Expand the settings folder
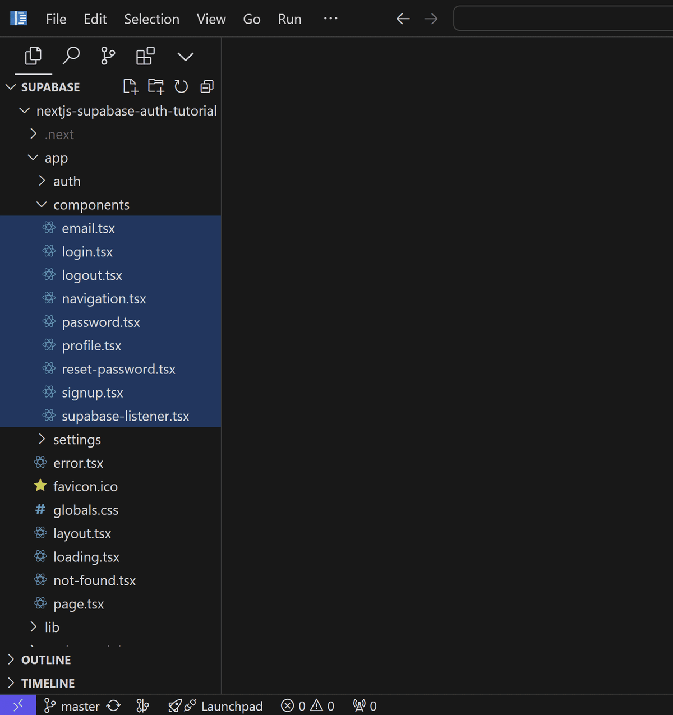This screenshot has width=673, height=715. tap(110, 440)
